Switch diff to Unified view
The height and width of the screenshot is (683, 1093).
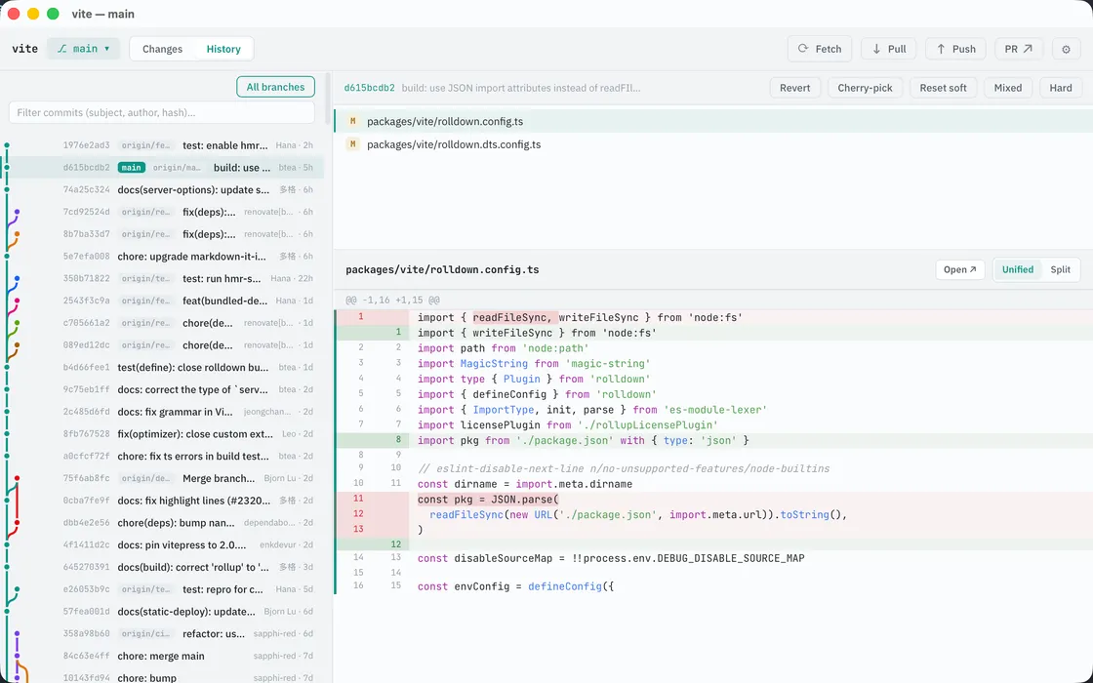click(1018, 269)
